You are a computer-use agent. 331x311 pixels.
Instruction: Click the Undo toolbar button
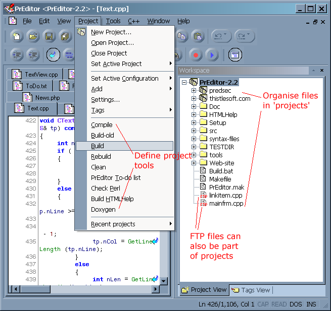(221, 36)
